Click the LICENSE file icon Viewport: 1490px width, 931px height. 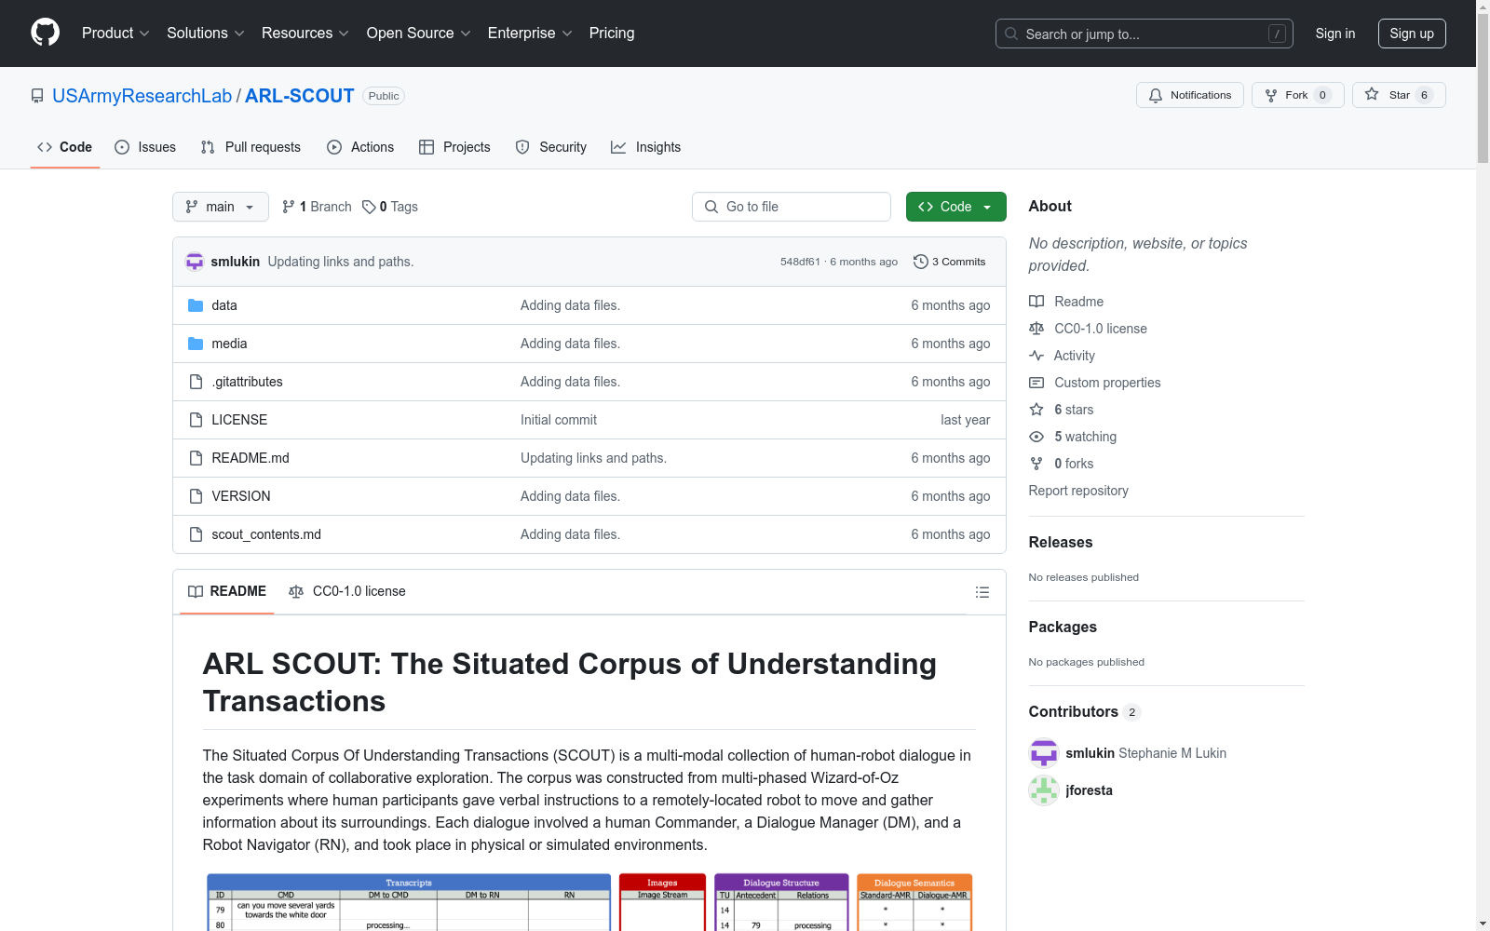click(x=196, y=420)
